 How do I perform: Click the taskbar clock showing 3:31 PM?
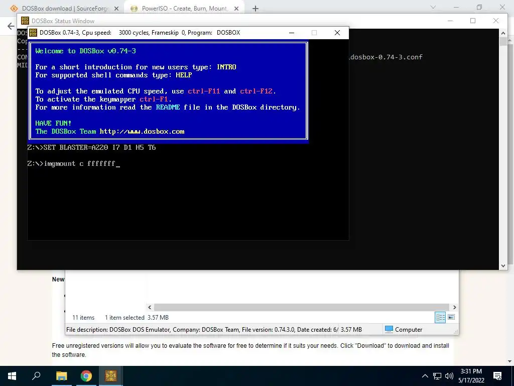471,376
